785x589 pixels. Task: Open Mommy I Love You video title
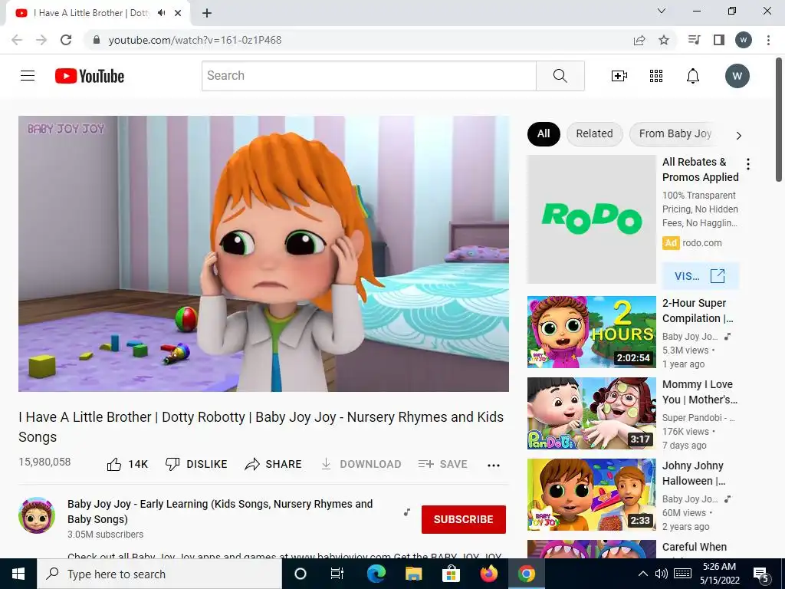pos(700,392)
